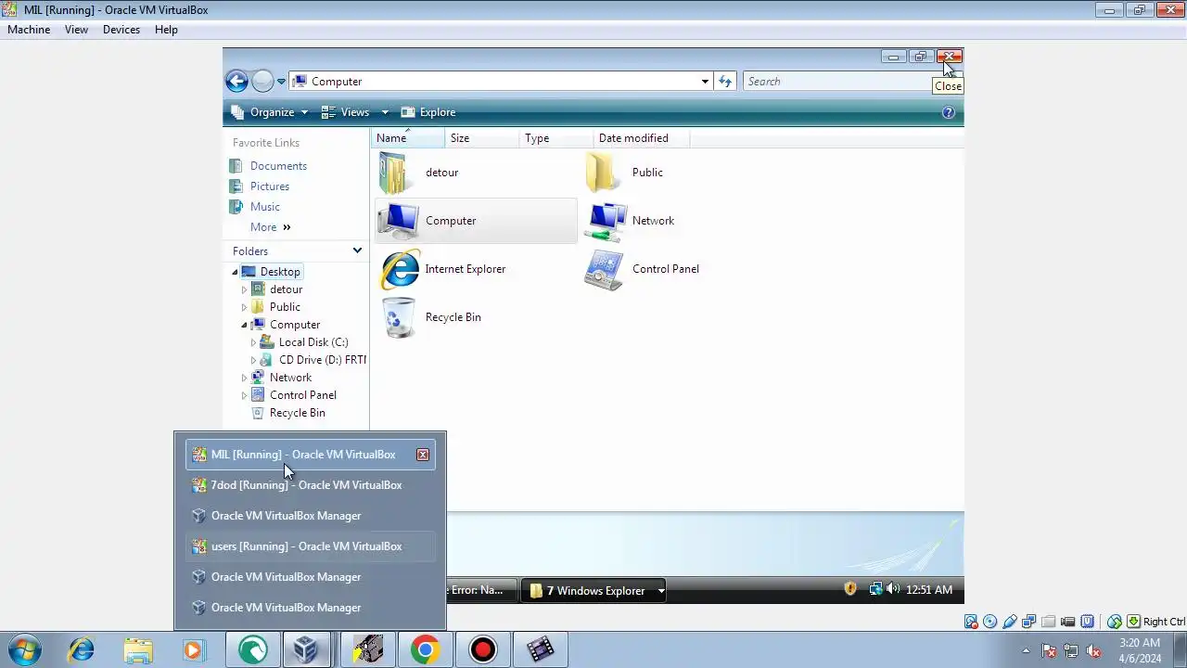Click the Explore toolbar button
This screenshot has height=668, width=1187.
click(x=428, y=112)
